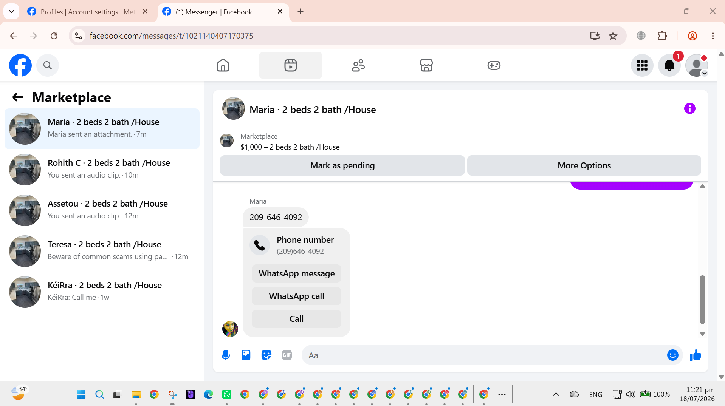This screenshot has width=725, height=406.
Task: Open the volume control in system tray
Action: point(631,395)
